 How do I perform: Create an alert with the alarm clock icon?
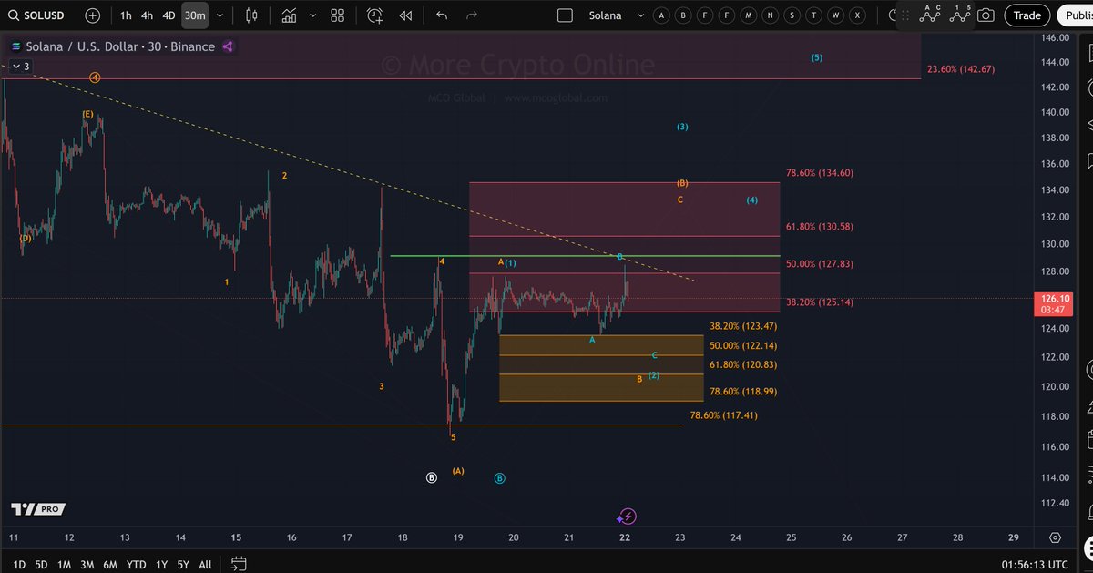(x=374, y=15)
